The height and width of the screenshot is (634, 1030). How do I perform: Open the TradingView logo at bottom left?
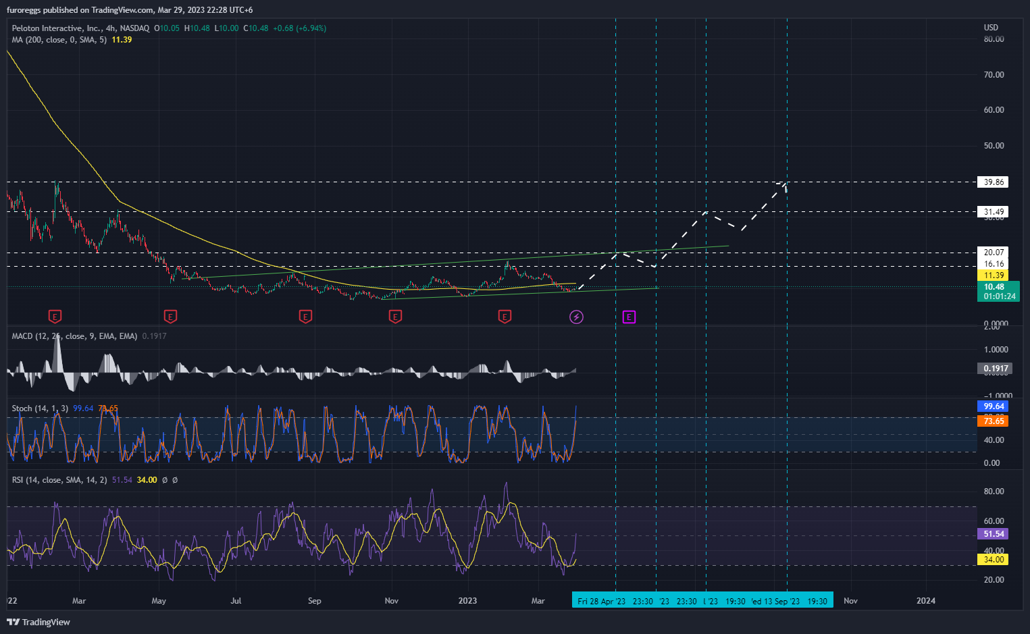[38, 622]
